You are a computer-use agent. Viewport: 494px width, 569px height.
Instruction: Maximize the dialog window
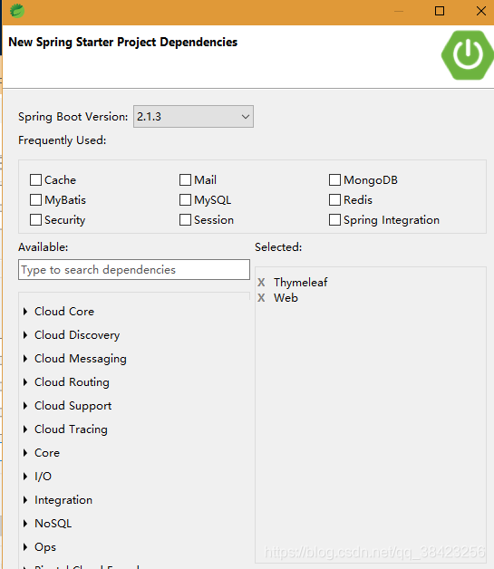click(440, 11)
